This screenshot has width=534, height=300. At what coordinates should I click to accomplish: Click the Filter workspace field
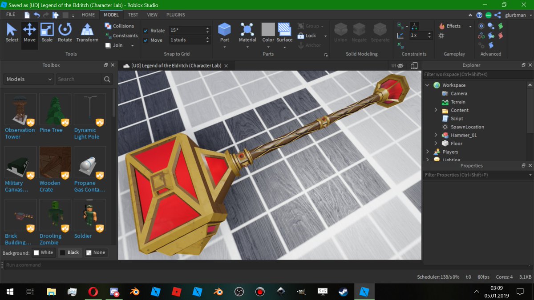coord(477,75)
